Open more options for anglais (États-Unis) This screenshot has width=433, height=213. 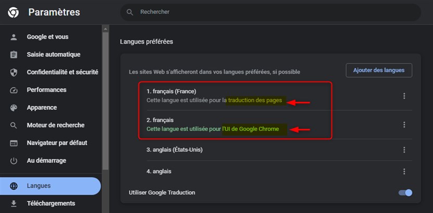click(x=404, y=150)
